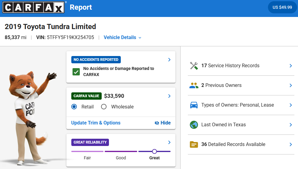Click the previous owners people icon

pos(194,85)
